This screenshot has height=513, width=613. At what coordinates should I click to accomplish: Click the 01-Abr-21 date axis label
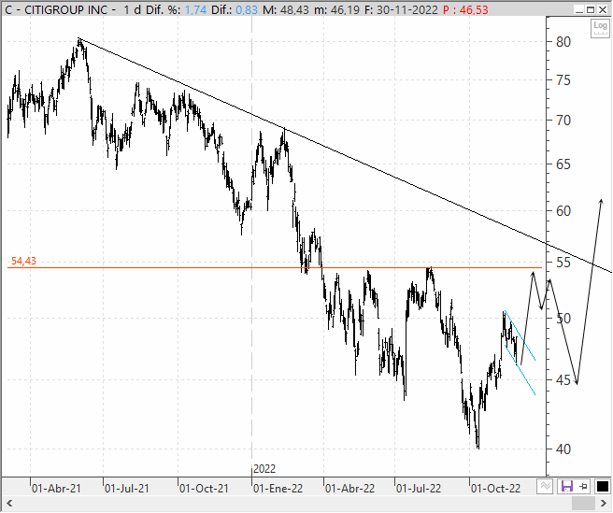56,489
